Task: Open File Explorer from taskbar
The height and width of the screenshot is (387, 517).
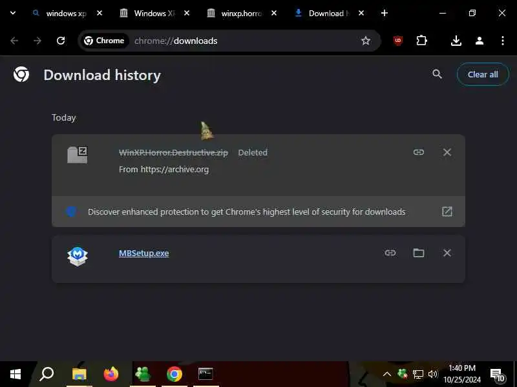Action: coord(79,374)
